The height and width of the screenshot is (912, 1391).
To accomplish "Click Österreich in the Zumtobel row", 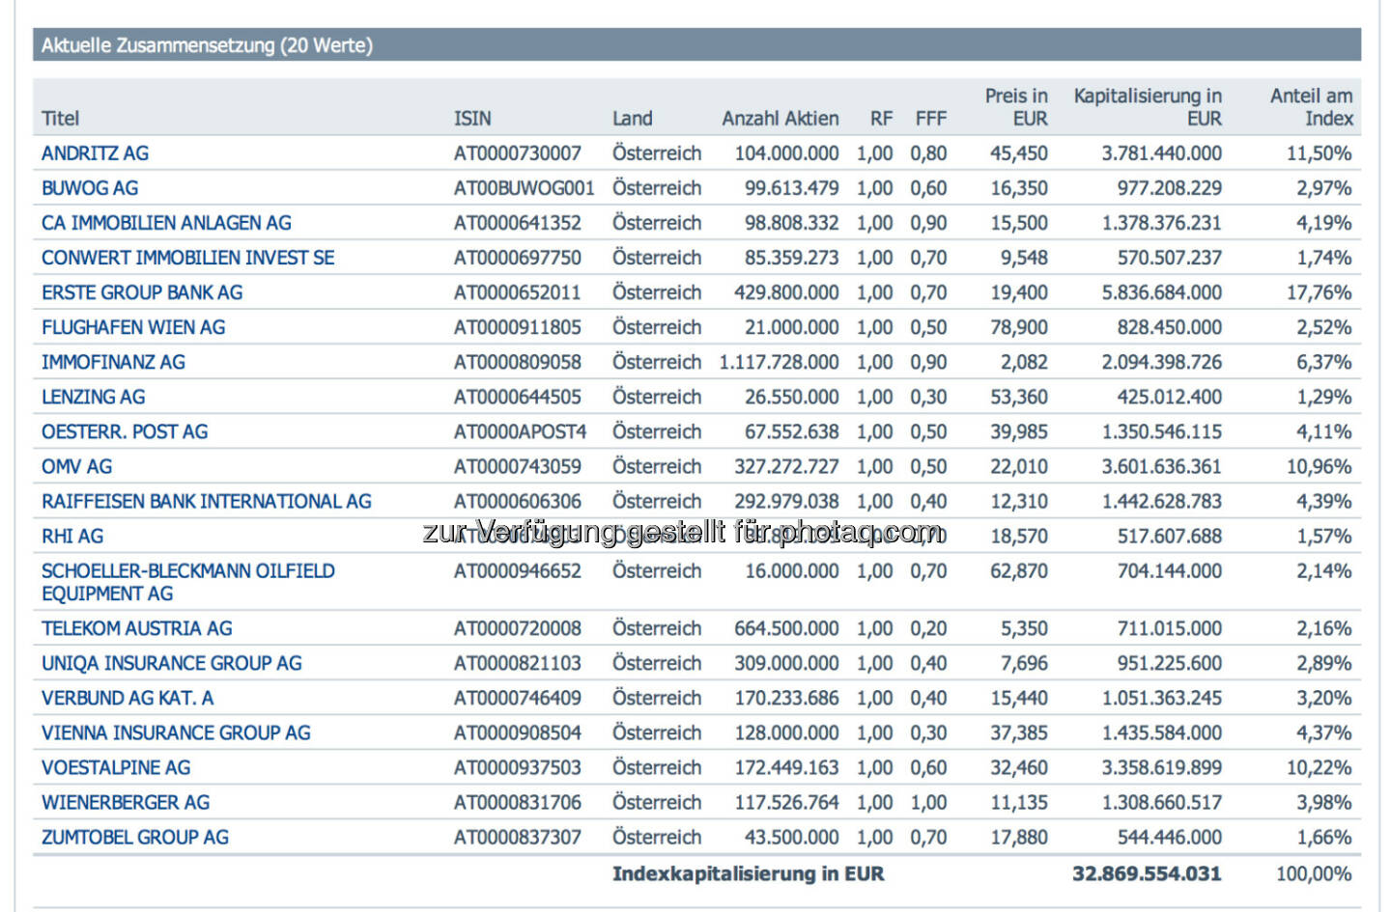I will point(657,837).
